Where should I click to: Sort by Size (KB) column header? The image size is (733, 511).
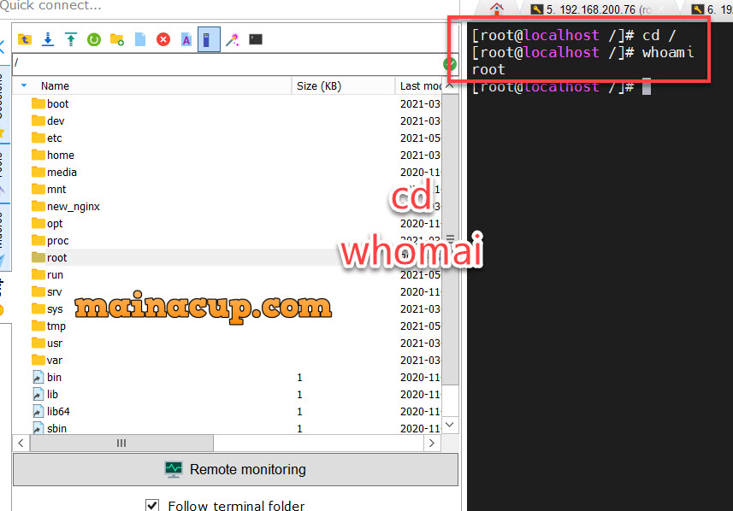(x=318, y=85)
